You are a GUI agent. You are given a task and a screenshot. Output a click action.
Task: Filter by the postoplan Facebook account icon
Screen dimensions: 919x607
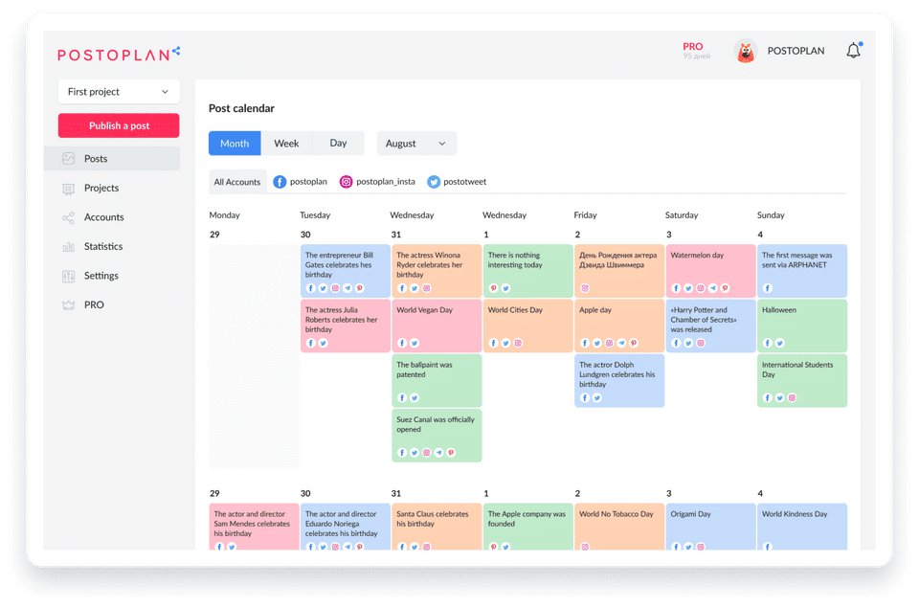(x=280, y=182)
